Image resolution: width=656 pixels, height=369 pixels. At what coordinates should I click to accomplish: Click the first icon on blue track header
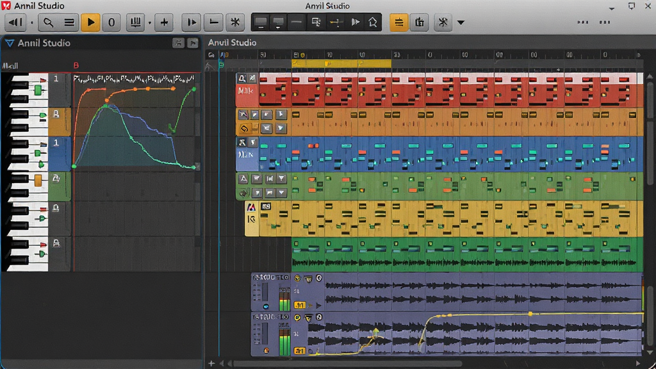[x=242, y=143]
